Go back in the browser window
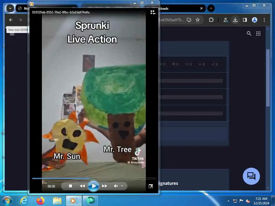This screenshot has height=206, width=275. 11,20
